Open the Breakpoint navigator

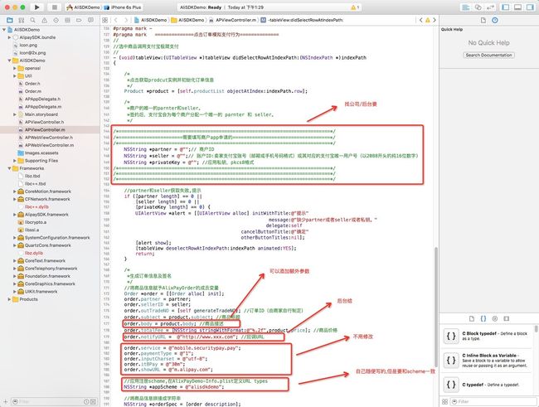pyautogui.click(x=79, y=20)
